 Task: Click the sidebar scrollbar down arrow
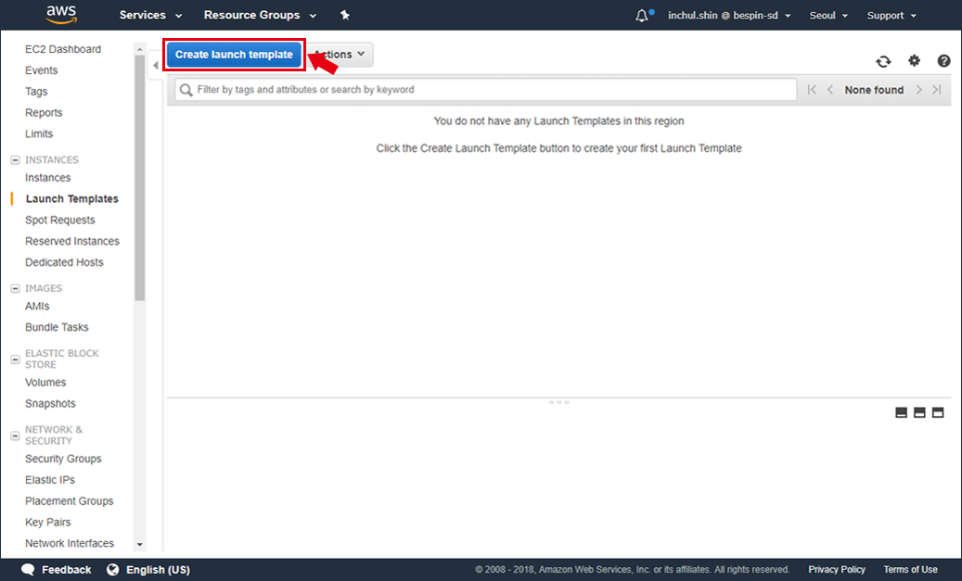(140, 544)
